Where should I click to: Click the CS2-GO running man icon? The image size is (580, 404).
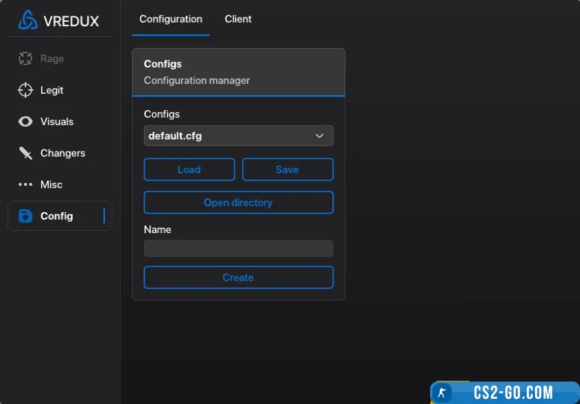443,393
